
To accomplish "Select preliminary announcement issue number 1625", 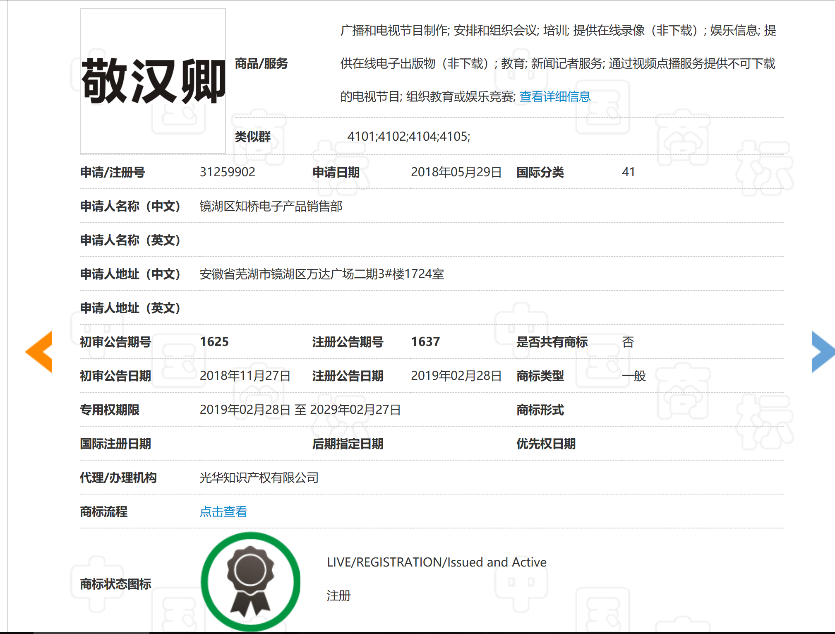I will (214, 341).
